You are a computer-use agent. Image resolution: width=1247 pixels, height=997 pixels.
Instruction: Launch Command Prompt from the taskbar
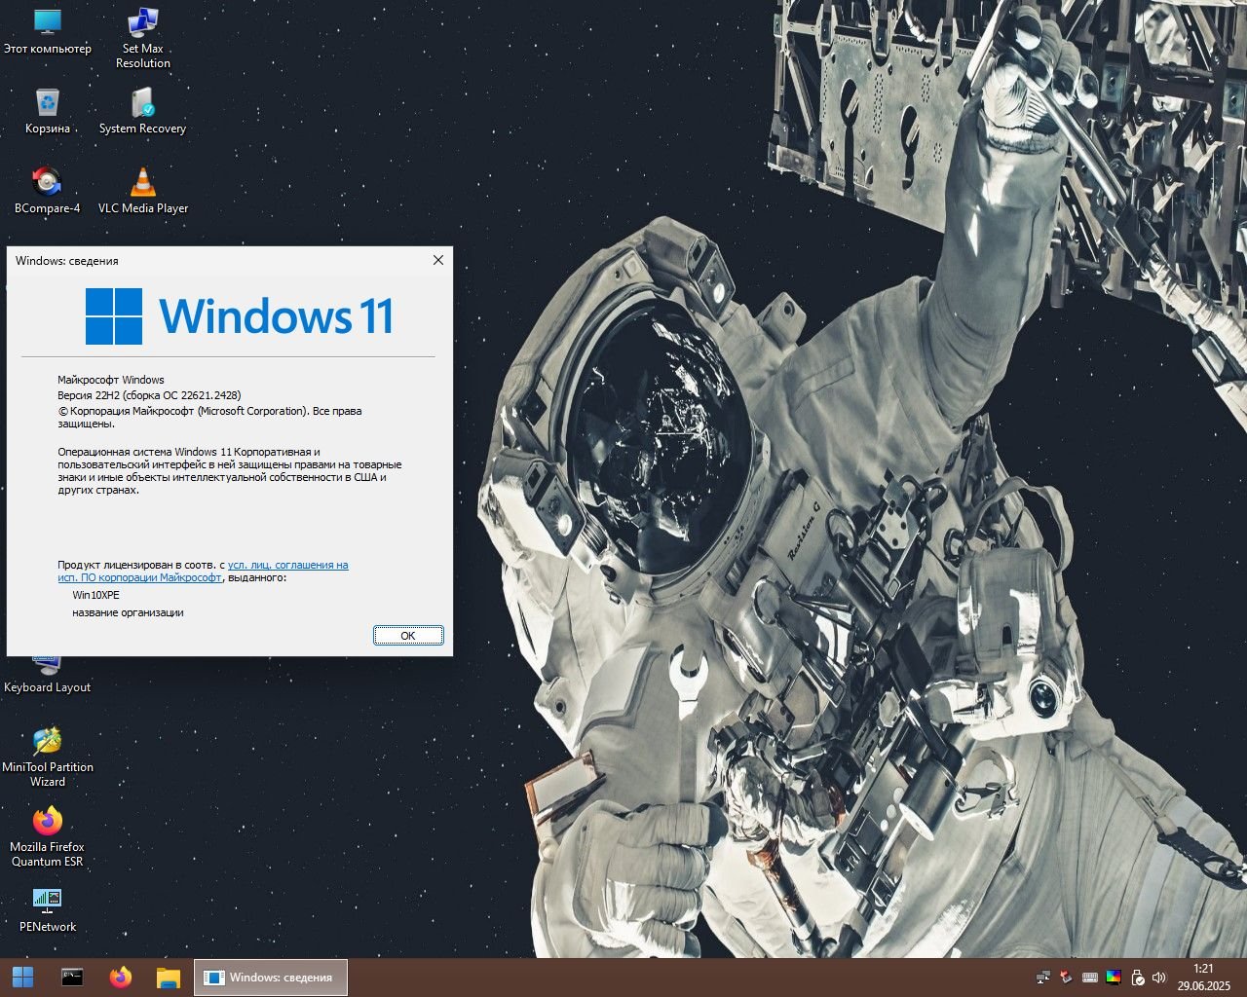72,977
